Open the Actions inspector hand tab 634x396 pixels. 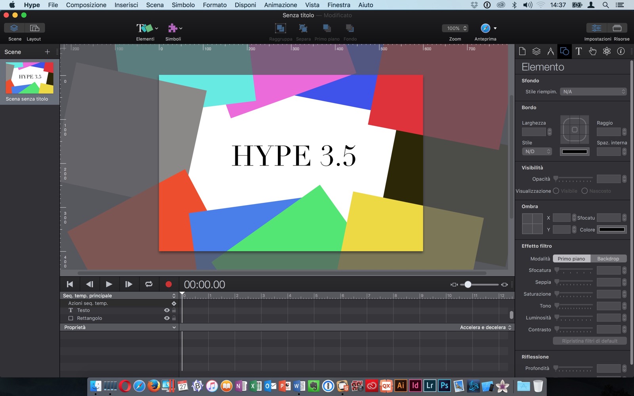(593, 51)
